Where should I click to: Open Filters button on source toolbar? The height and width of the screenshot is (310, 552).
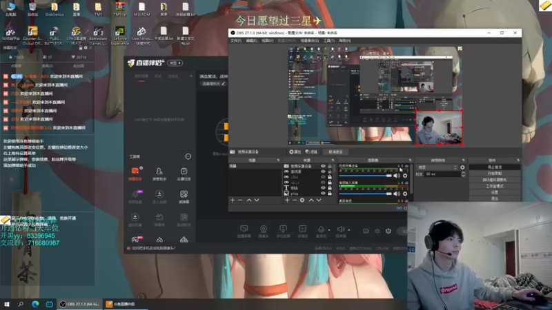coord(311,152)
